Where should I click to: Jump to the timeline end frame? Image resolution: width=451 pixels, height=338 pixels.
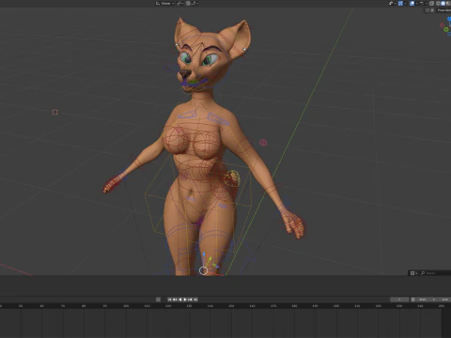pyautogui.click(x=195, y=300)
